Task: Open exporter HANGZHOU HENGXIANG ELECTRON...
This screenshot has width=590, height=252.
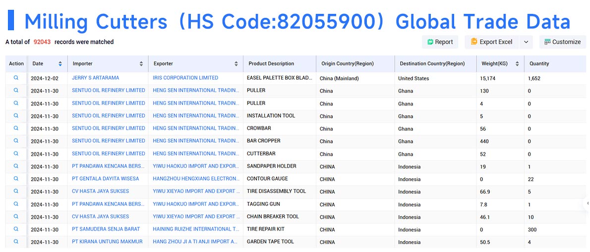Action: (x=196, y=178)
